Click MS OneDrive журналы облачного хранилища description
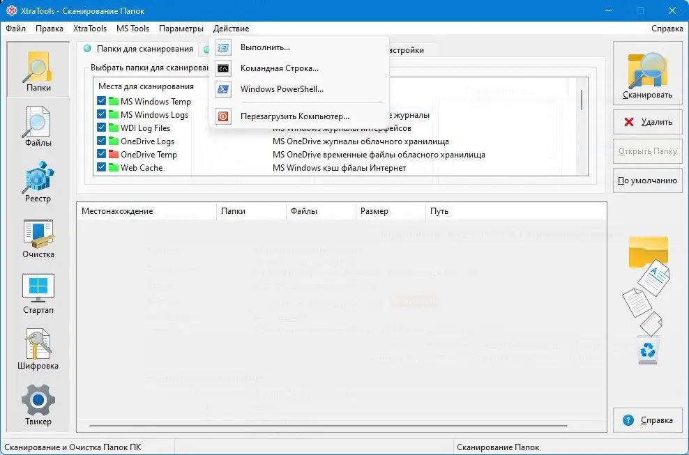This screenshot has height=455, width=689. (x=361, y=141)
